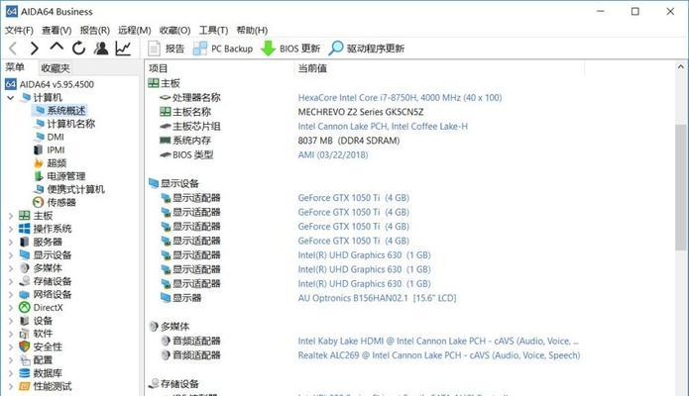Viewport: 689px width, 396px height.
Task: Open the AMI (03/22/2018) BIOS link
Action: (333, 155)
